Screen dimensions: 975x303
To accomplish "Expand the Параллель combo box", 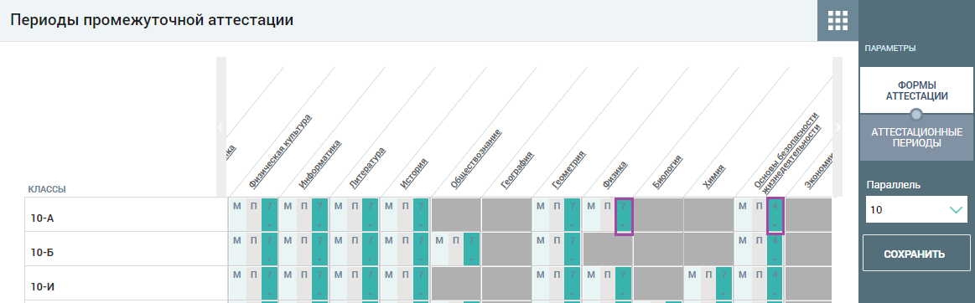I will 916,210.
